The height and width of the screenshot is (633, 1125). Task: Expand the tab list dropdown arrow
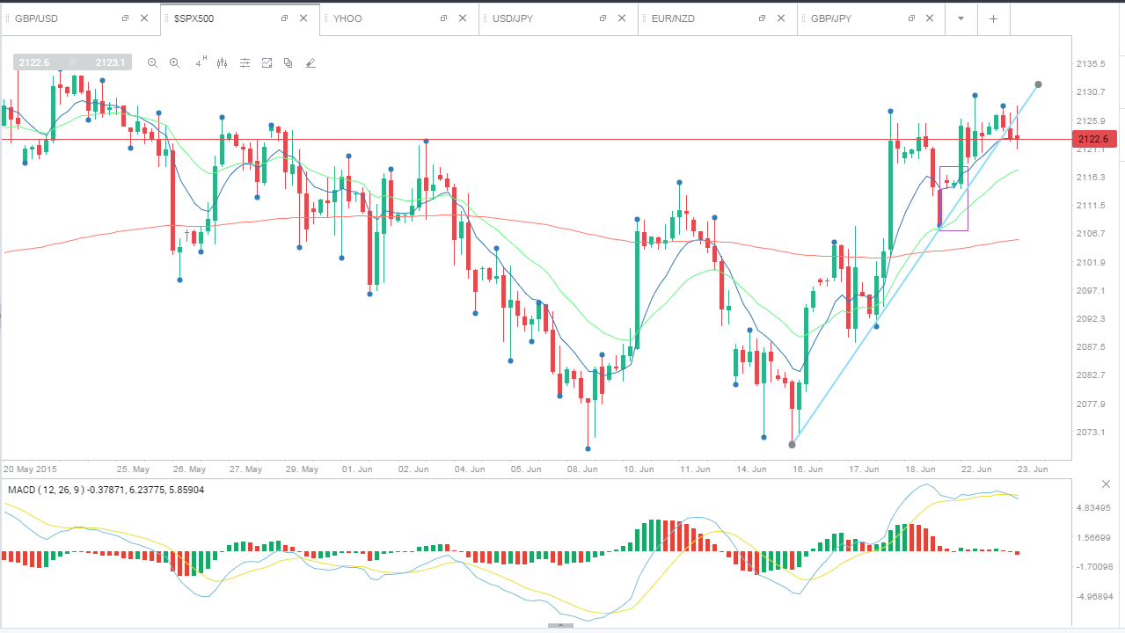pos(961,18)
